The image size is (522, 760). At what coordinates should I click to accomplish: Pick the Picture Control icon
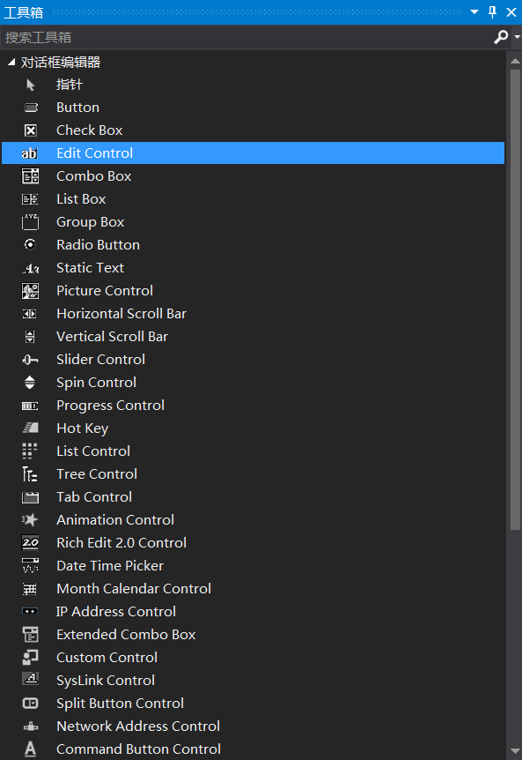coord(31,291)
